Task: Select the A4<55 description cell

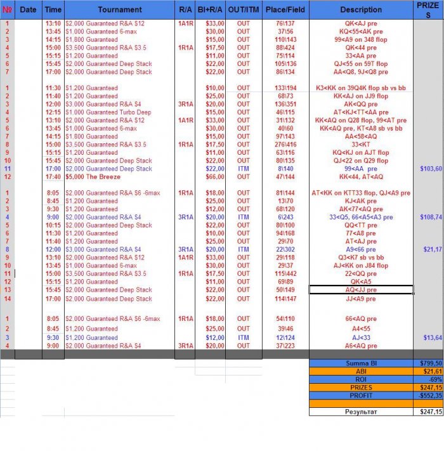Action: point(361,329)
